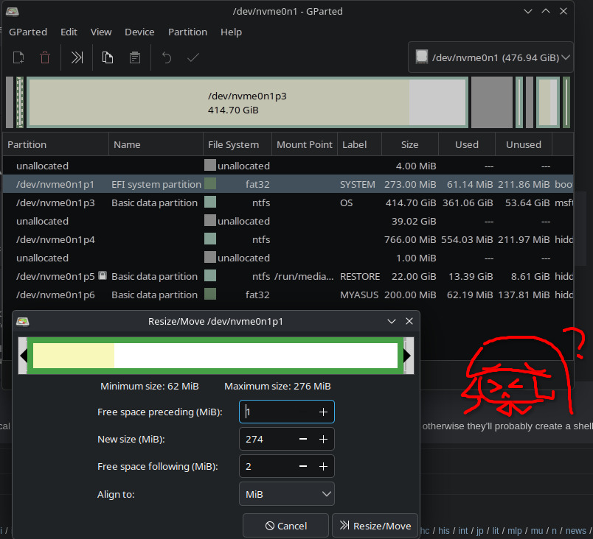Click the GParted app icon in main title bar
The height and width of the screenshot is (539, 593).
(x=13, y=12)
